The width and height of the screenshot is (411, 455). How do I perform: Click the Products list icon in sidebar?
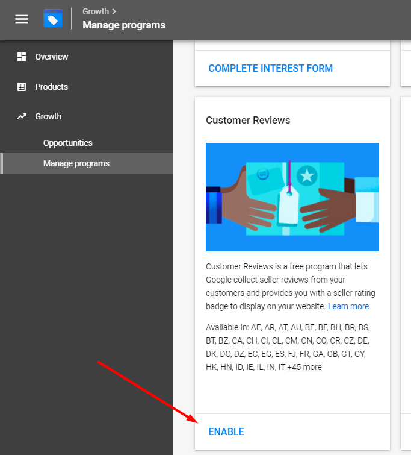(22, 87)
